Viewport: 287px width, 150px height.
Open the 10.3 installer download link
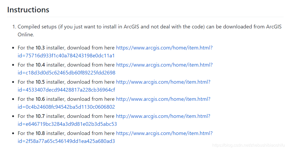click(x=164, y=48)
